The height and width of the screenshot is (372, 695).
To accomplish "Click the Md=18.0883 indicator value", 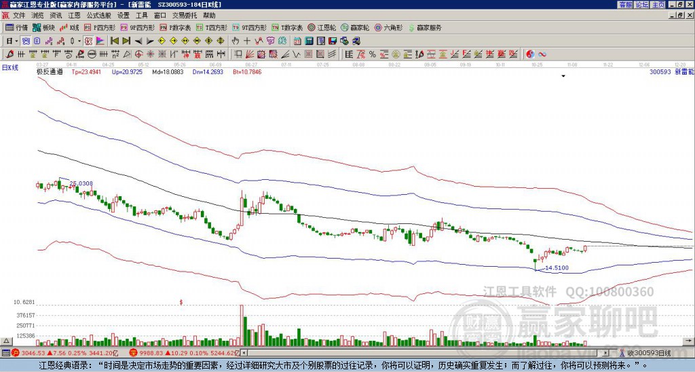I will pos(168,71).
